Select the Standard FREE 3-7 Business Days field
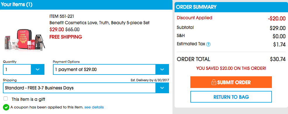 (x=79, y=88)
